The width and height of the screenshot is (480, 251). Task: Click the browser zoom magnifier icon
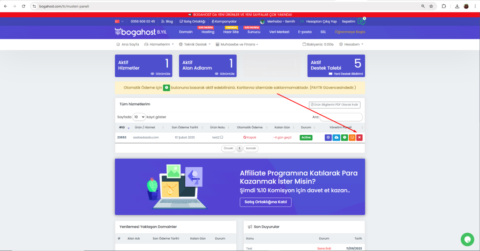[x=423, y=6]
